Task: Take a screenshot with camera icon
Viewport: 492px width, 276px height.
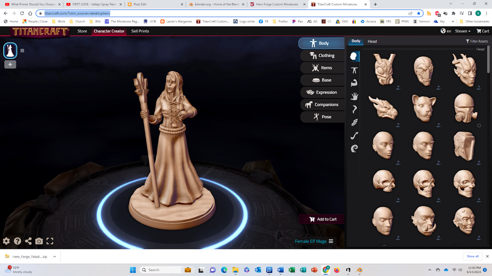Action: (39, 241)
